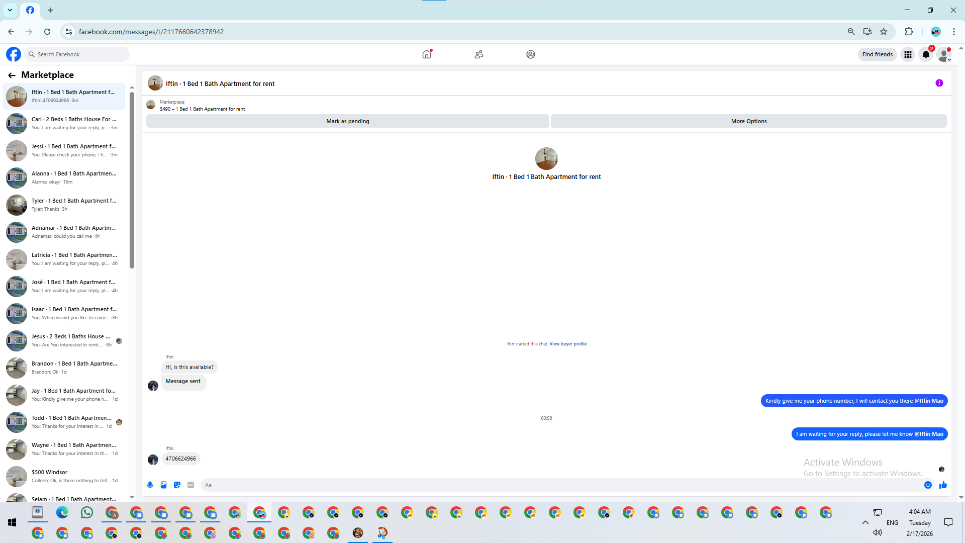
Task: Open the $500 Windsor conversation
Action: (x=64, y=476)
